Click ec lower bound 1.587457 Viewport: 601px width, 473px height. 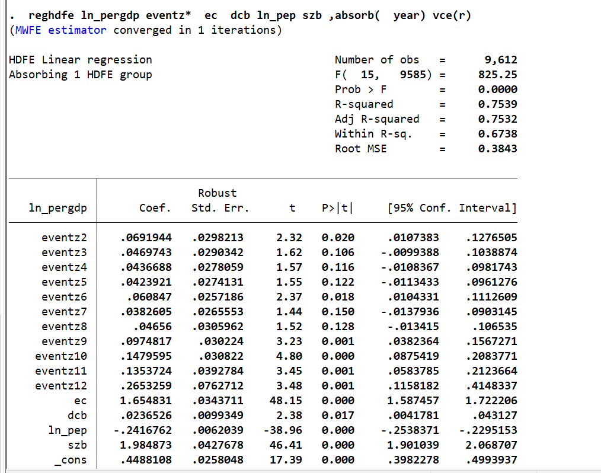click(413, 401)
